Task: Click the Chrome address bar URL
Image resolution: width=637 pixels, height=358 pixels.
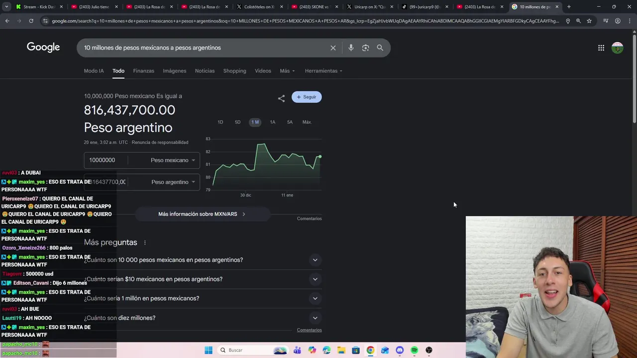Action: click(305, 21)
